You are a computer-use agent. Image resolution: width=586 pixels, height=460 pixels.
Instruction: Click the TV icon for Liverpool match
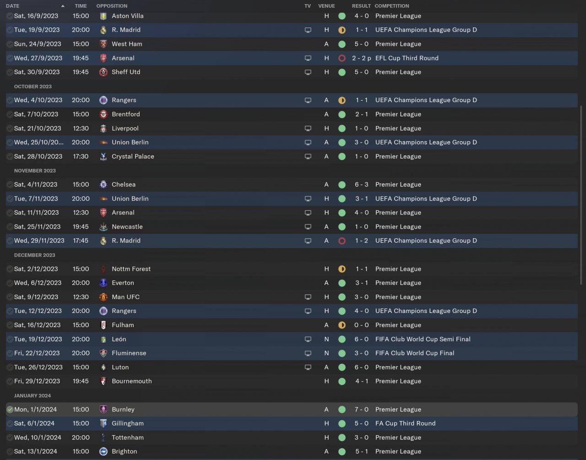point(308,129)
